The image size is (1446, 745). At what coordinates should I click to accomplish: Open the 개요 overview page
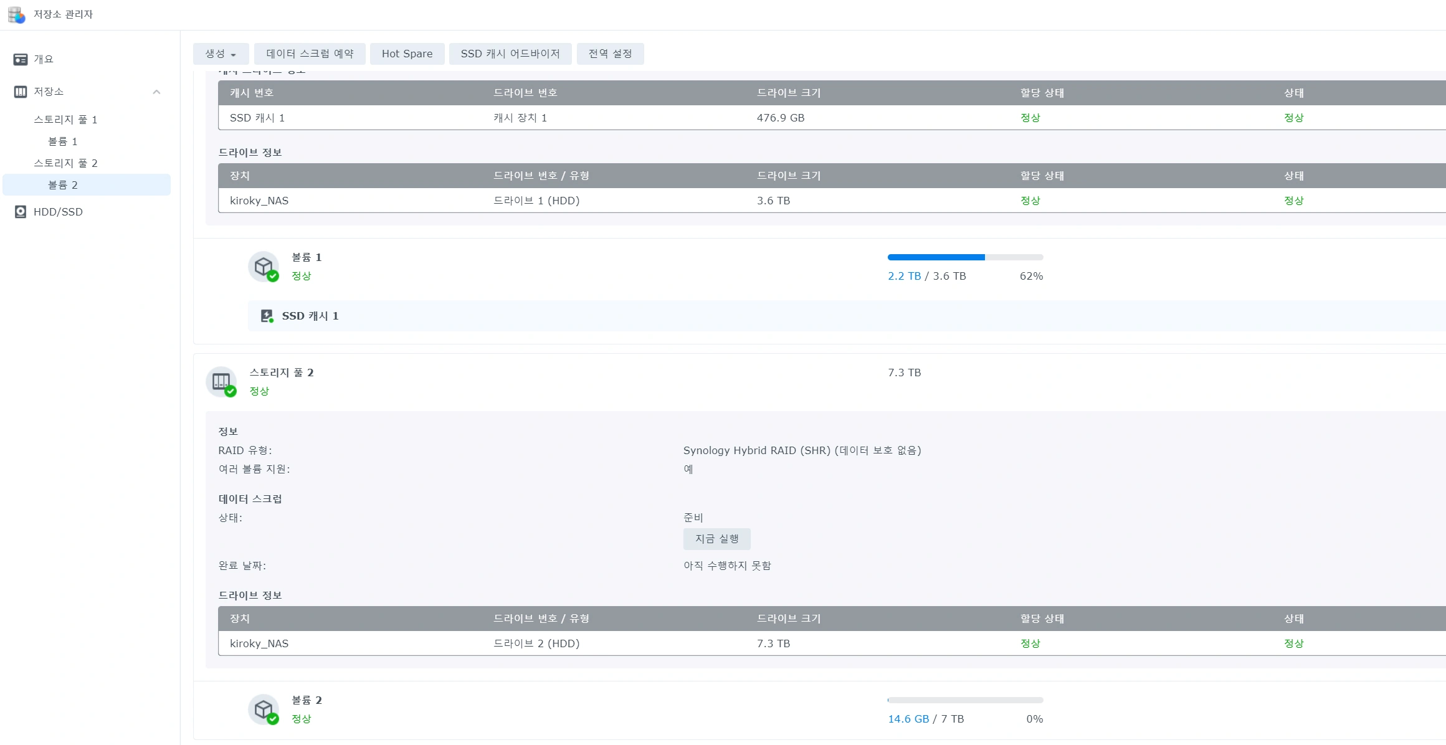click(x=44, y=59)
